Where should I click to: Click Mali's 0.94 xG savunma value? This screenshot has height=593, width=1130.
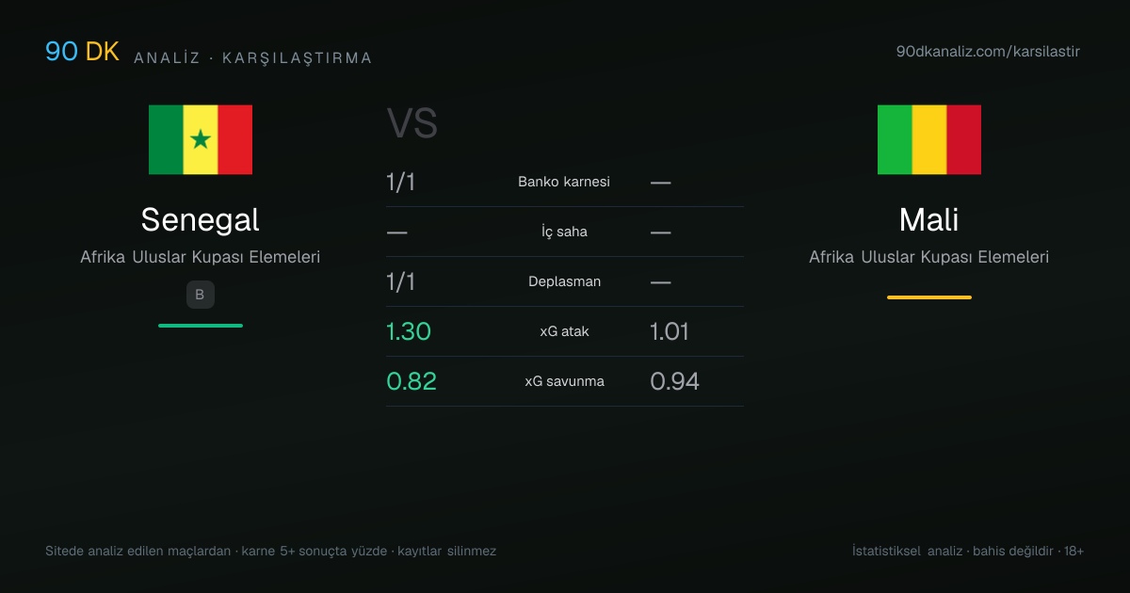674,381
